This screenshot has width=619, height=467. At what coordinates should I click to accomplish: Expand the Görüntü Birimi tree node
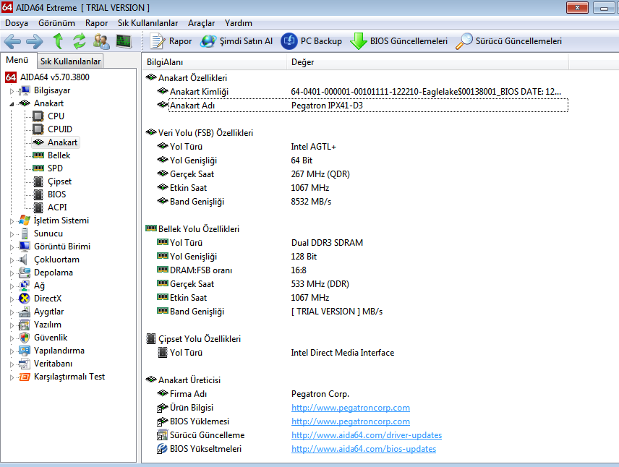12,247
